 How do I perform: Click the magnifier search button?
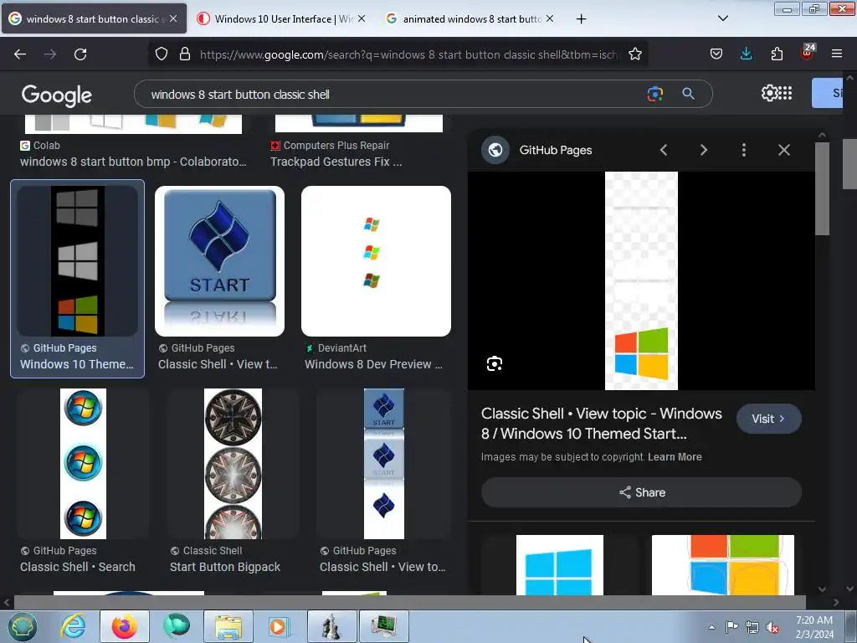[688, 94]
